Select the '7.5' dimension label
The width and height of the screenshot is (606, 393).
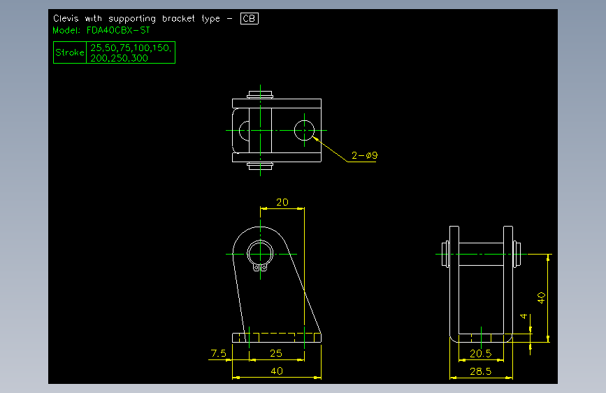point(218,353)
